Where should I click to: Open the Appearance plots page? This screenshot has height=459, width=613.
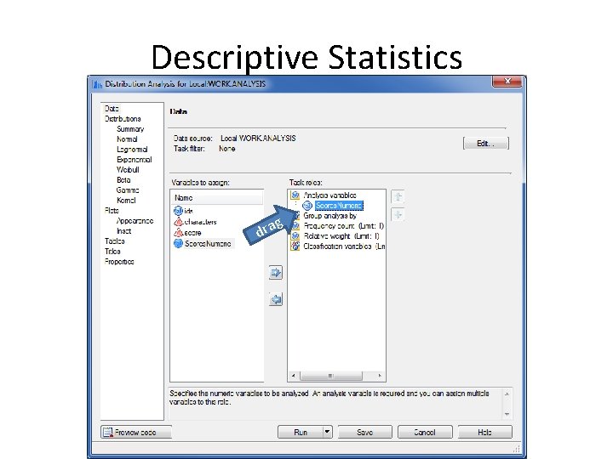pos(135,220)
